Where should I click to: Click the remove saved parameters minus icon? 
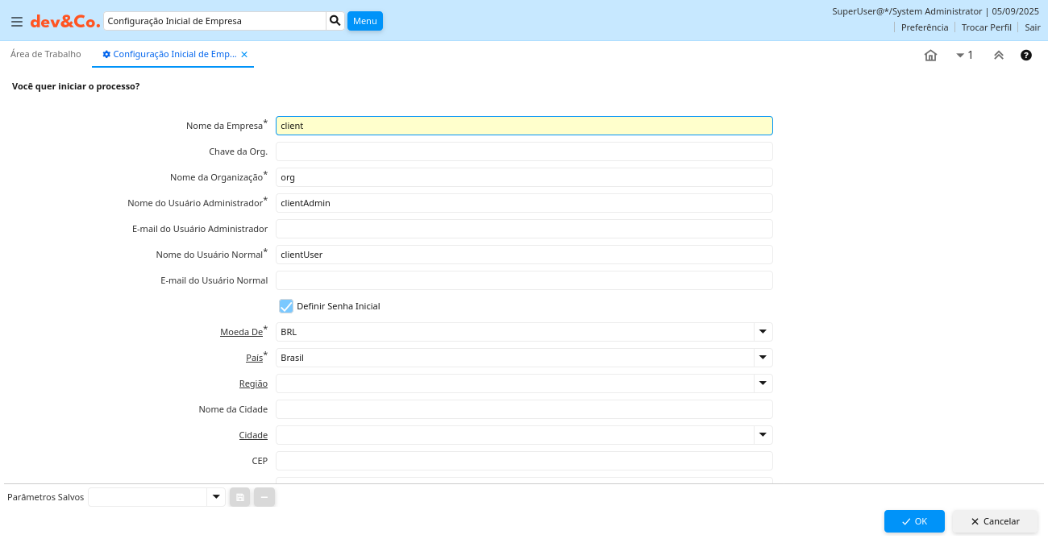tap(264, 497)
